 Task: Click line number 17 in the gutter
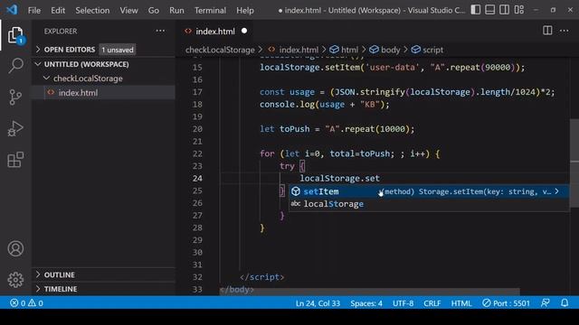[197, 92]
